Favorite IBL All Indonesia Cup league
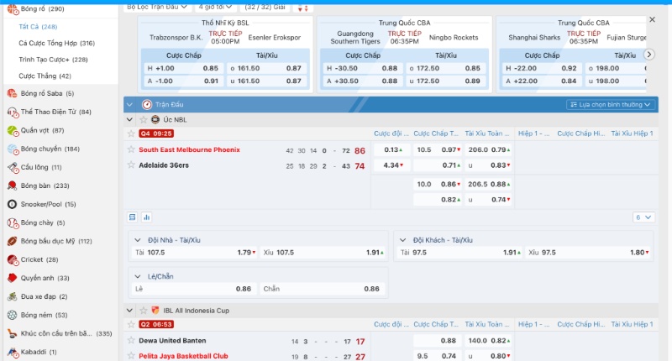 (x=143, y=310)
